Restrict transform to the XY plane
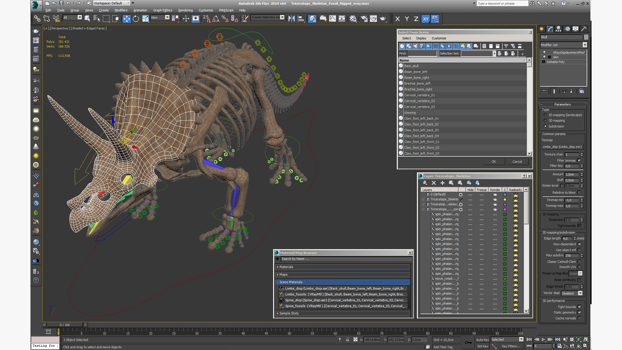 426,19
